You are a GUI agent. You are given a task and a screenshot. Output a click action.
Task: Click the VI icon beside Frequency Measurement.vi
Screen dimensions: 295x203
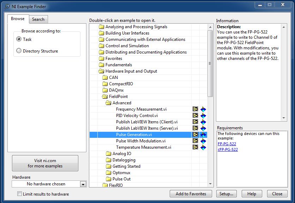click(195, 109)
